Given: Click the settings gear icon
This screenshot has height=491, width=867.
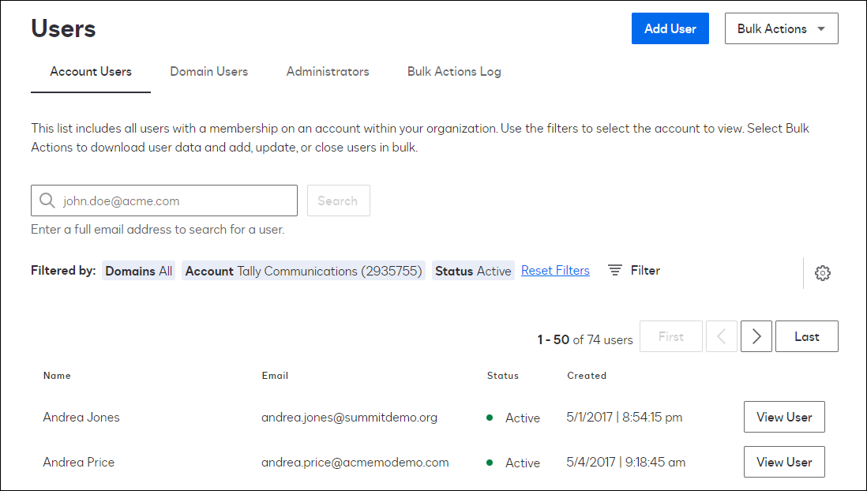Looking at the screenshot, I should click(x=823, y=272).
